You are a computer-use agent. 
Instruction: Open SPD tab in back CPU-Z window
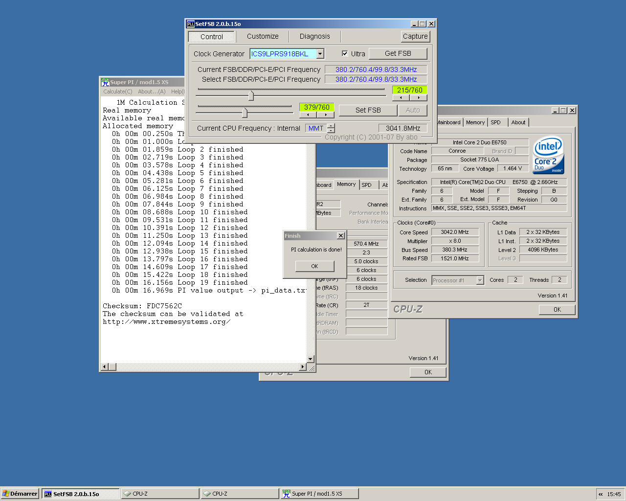click(x=367, y=185)
